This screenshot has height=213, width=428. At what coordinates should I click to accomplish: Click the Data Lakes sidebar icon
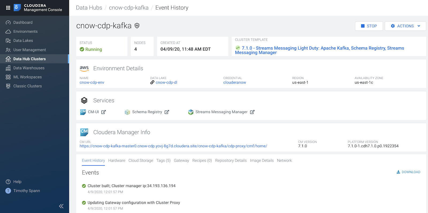coord(8,41)
